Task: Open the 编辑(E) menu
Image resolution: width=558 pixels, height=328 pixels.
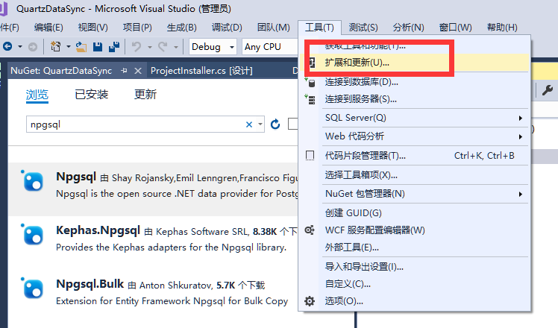Action: (x=48, y=28)
